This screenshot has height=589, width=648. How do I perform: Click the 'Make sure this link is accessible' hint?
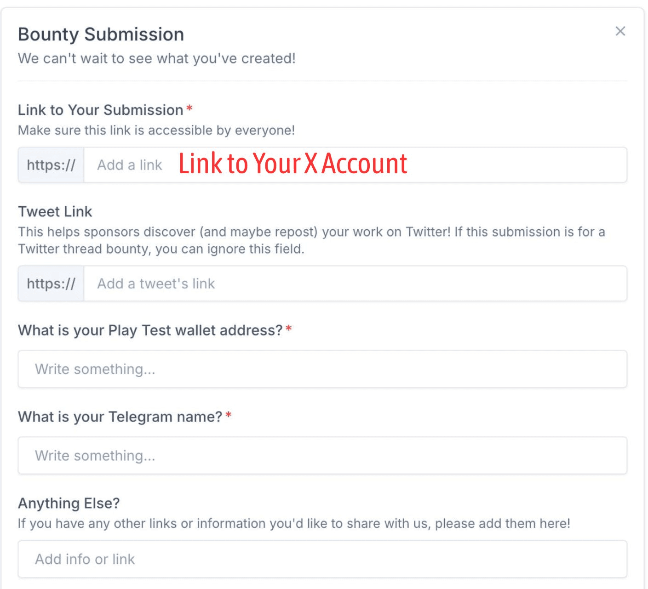click(x=156, y=130)
